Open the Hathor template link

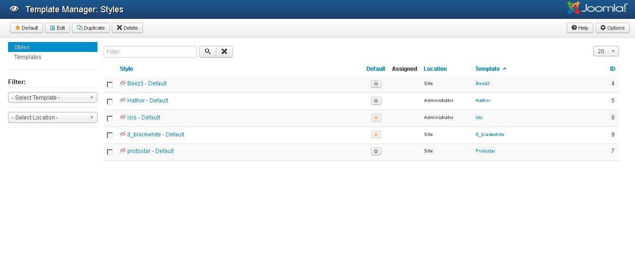483,101
